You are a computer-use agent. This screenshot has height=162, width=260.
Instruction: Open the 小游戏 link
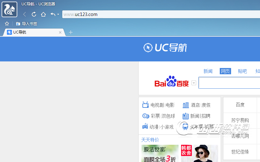167,127
